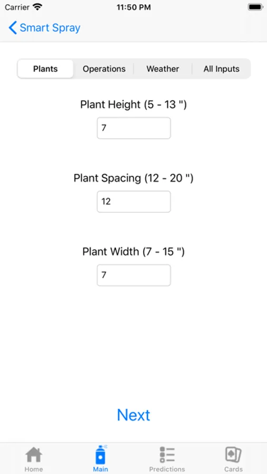This screenshot has height=474, width=267.
Task: Tap the 11:50 PM clock display
Action: click(x=134, y=7)
